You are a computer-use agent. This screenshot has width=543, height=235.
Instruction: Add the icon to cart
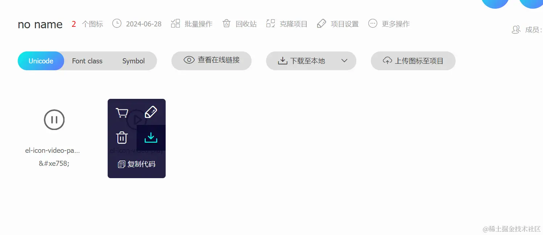(x=122, y=113)
